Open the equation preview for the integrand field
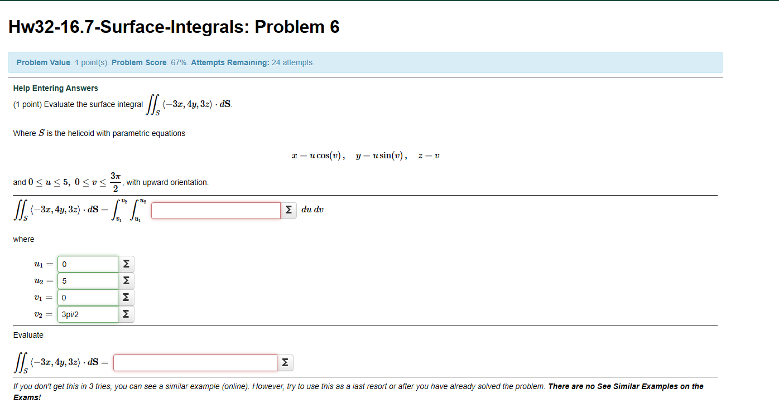Screen dimensions: 779x413 tap(288, 210)
